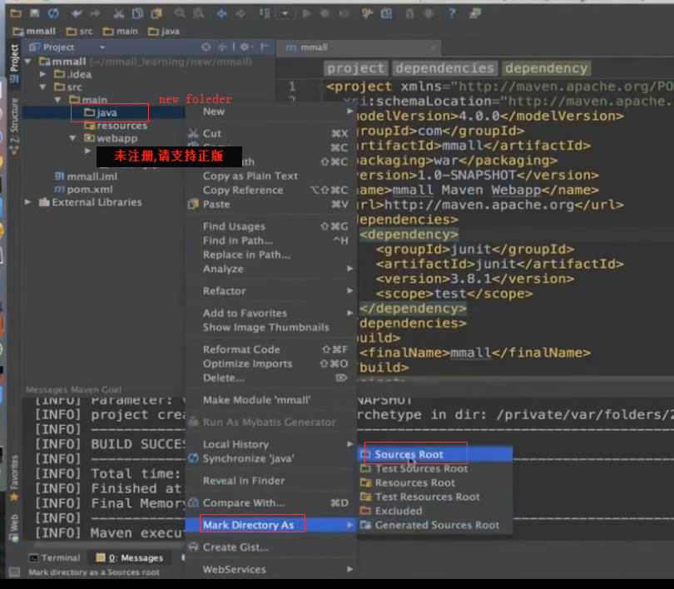Click the Cut scissors toolbar icon
Viewport: 674px width, 589px height.
tap(119, 14)
